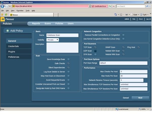Open the recent pages dropdown arrow
152x114 pixels.
pos(10,6)
